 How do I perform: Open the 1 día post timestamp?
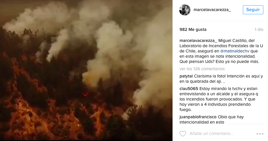pyautogui.click(x=259, y=29)
